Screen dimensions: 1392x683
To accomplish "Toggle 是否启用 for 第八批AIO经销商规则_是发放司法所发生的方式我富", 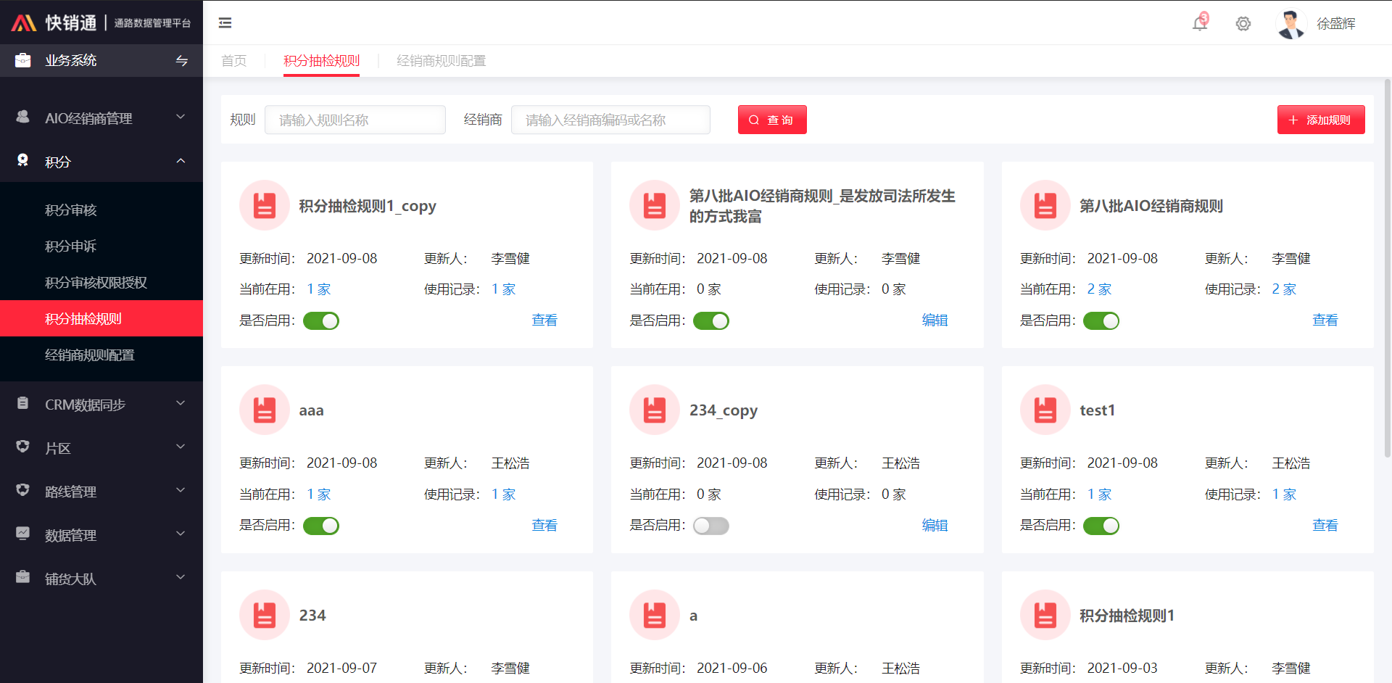I will [x=711, y=320].
